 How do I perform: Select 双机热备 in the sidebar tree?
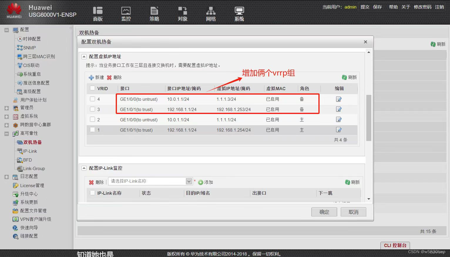(x=32, y=142)
